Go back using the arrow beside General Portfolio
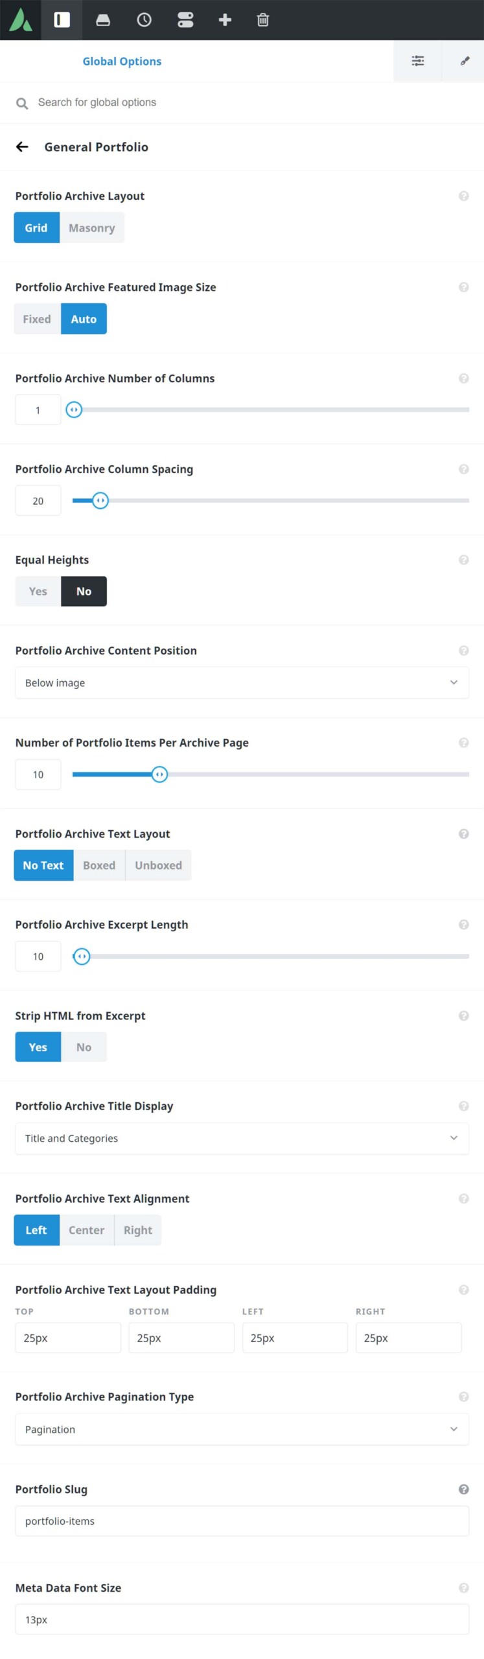Image resolution: width=484 pixels, height=1659 pixels. pos(22,147)
